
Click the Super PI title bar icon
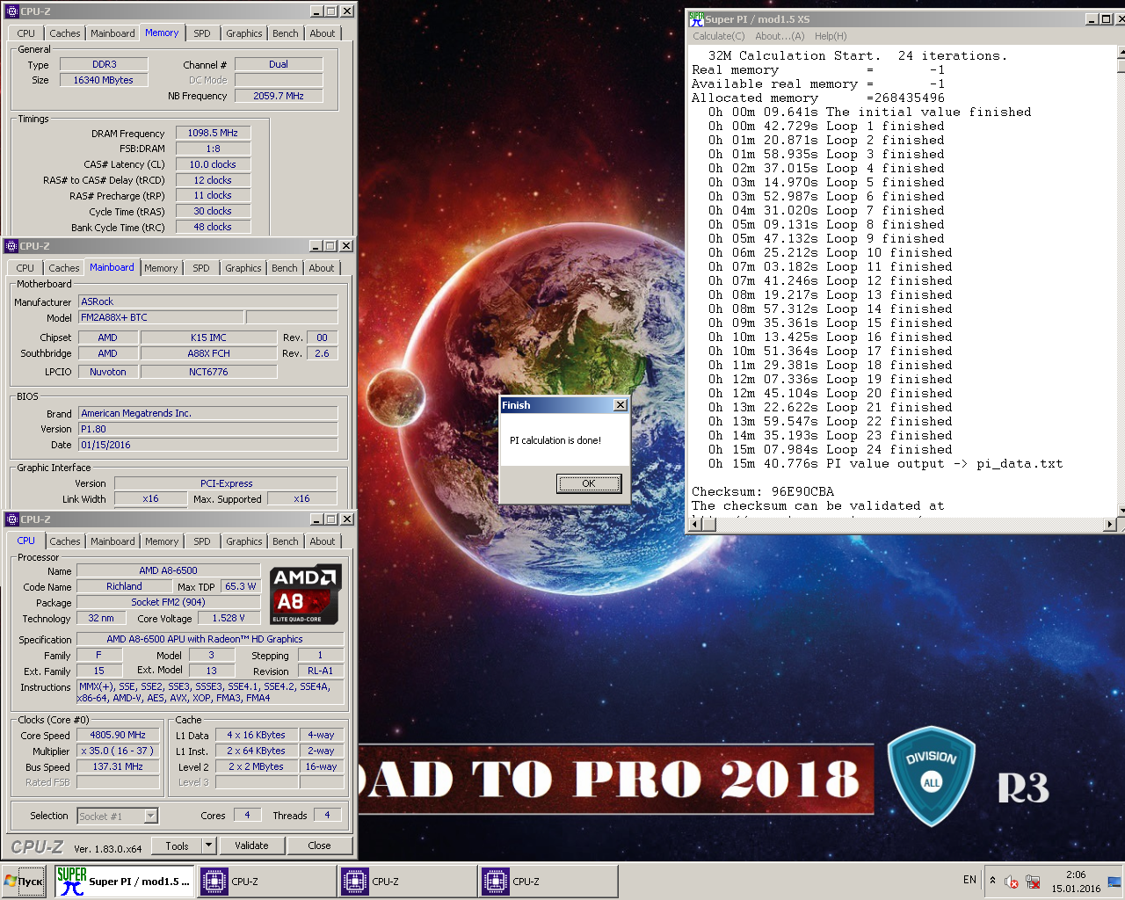(695, 18)
